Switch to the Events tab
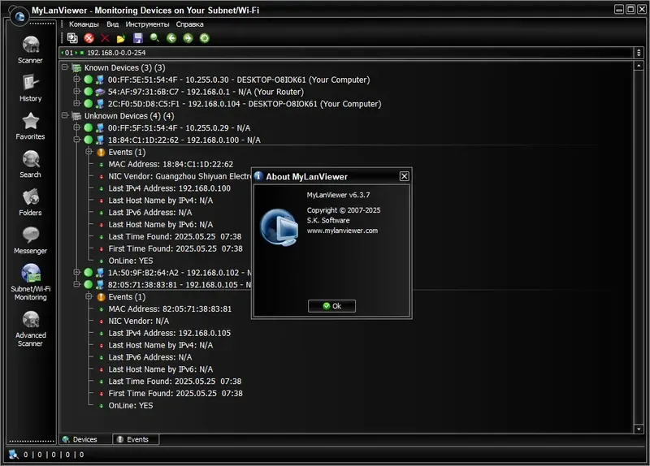650x466 pixels. coord(136,439)
